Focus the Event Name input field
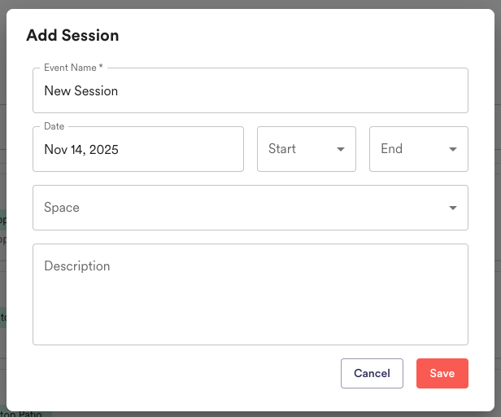501x417 pixels. [x=250, y=90]
